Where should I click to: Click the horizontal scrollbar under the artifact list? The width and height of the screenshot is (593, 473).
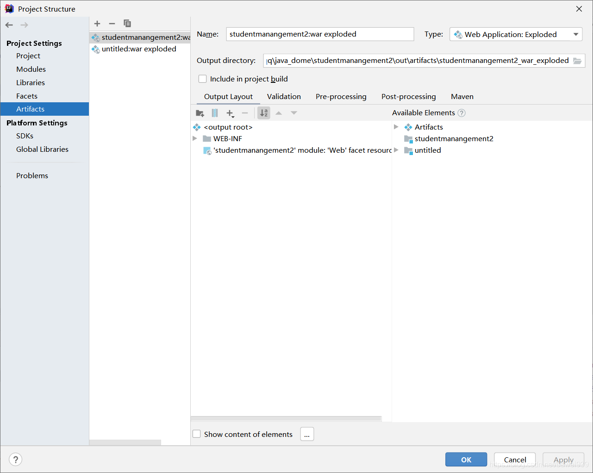pos(125,442)
